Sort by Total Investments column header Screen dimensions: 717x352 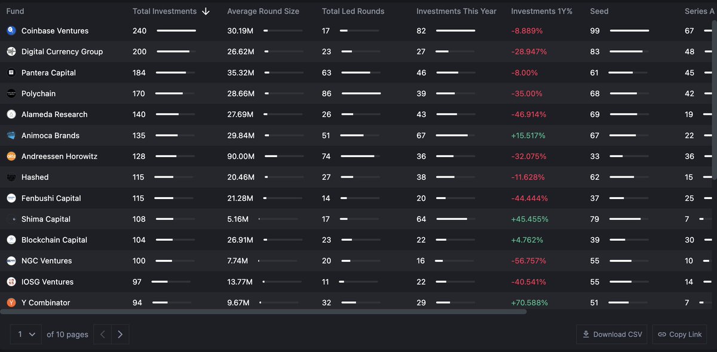(164, 11)
